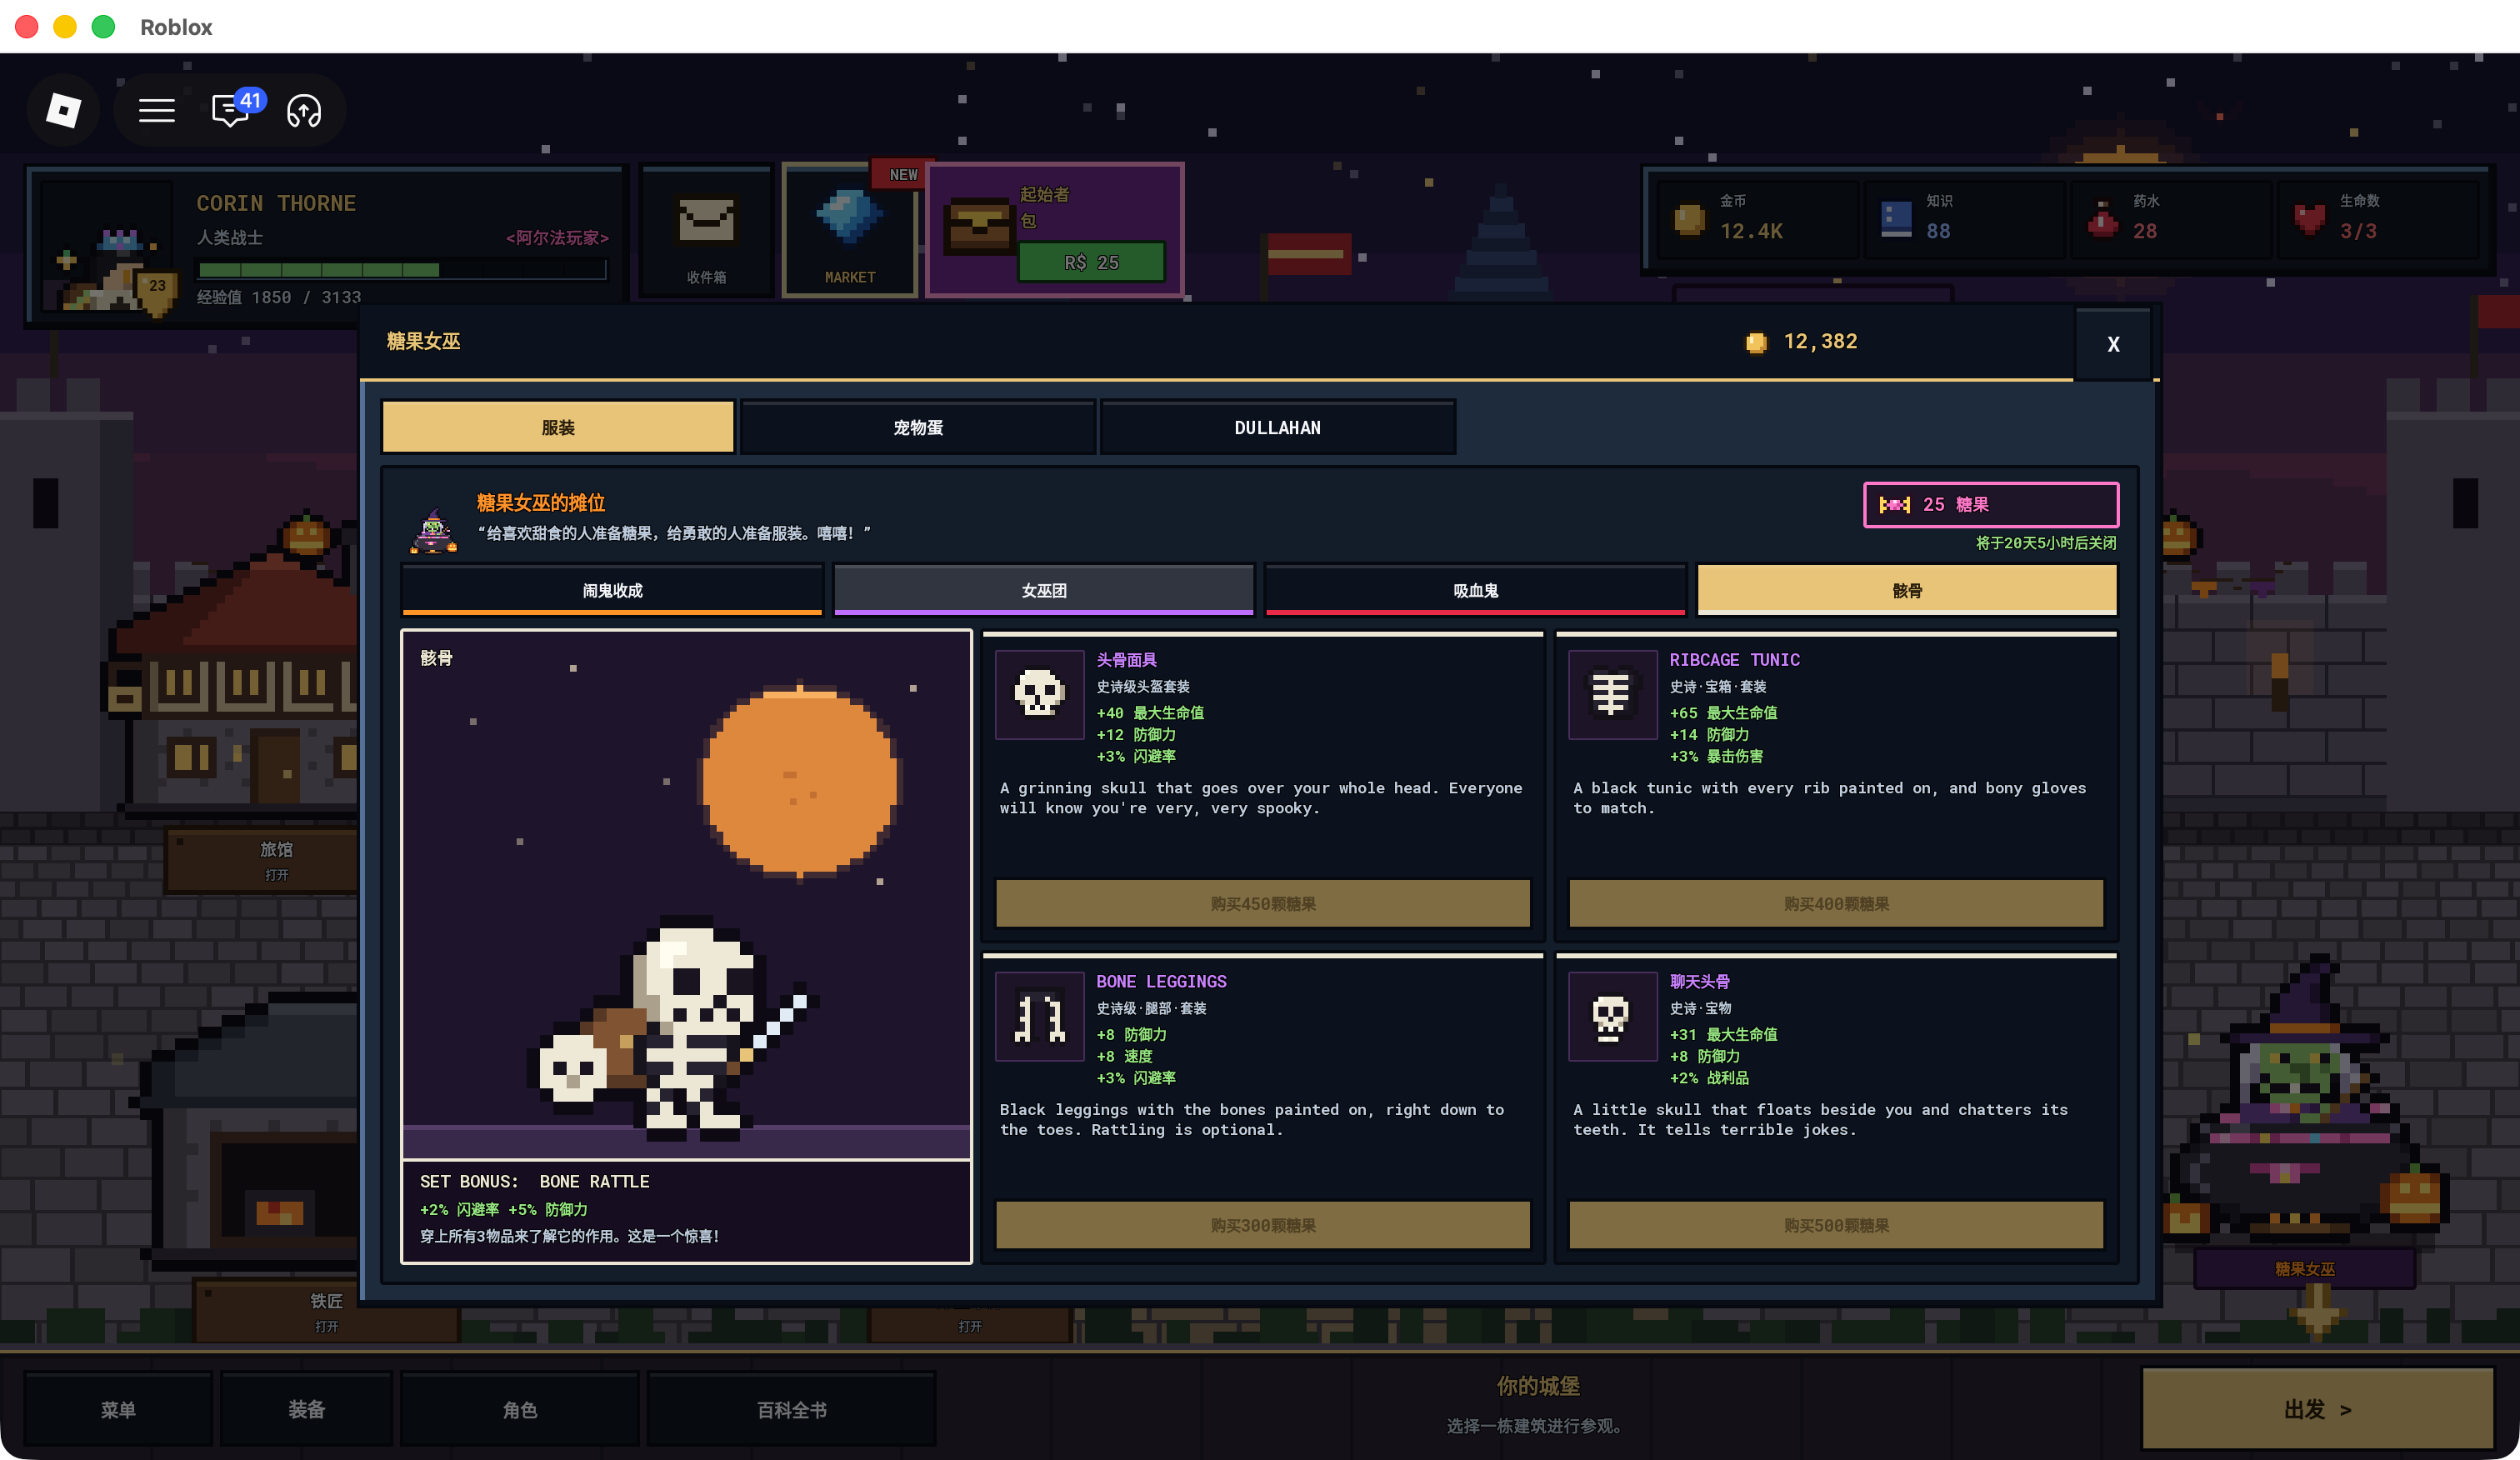Click the 头骨面具 skull mask icon
Screen dimensions: 2520x1460
(x=1039, y=694)
